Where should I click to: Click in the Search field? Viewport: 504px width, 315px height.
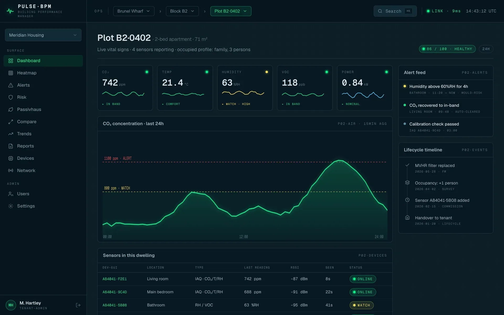pyautogui.click(x=395, y=11)
